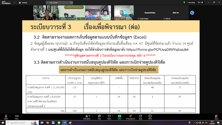Open the Windows Start menu
The image size is (222, 125).
(x=3, y=123)
